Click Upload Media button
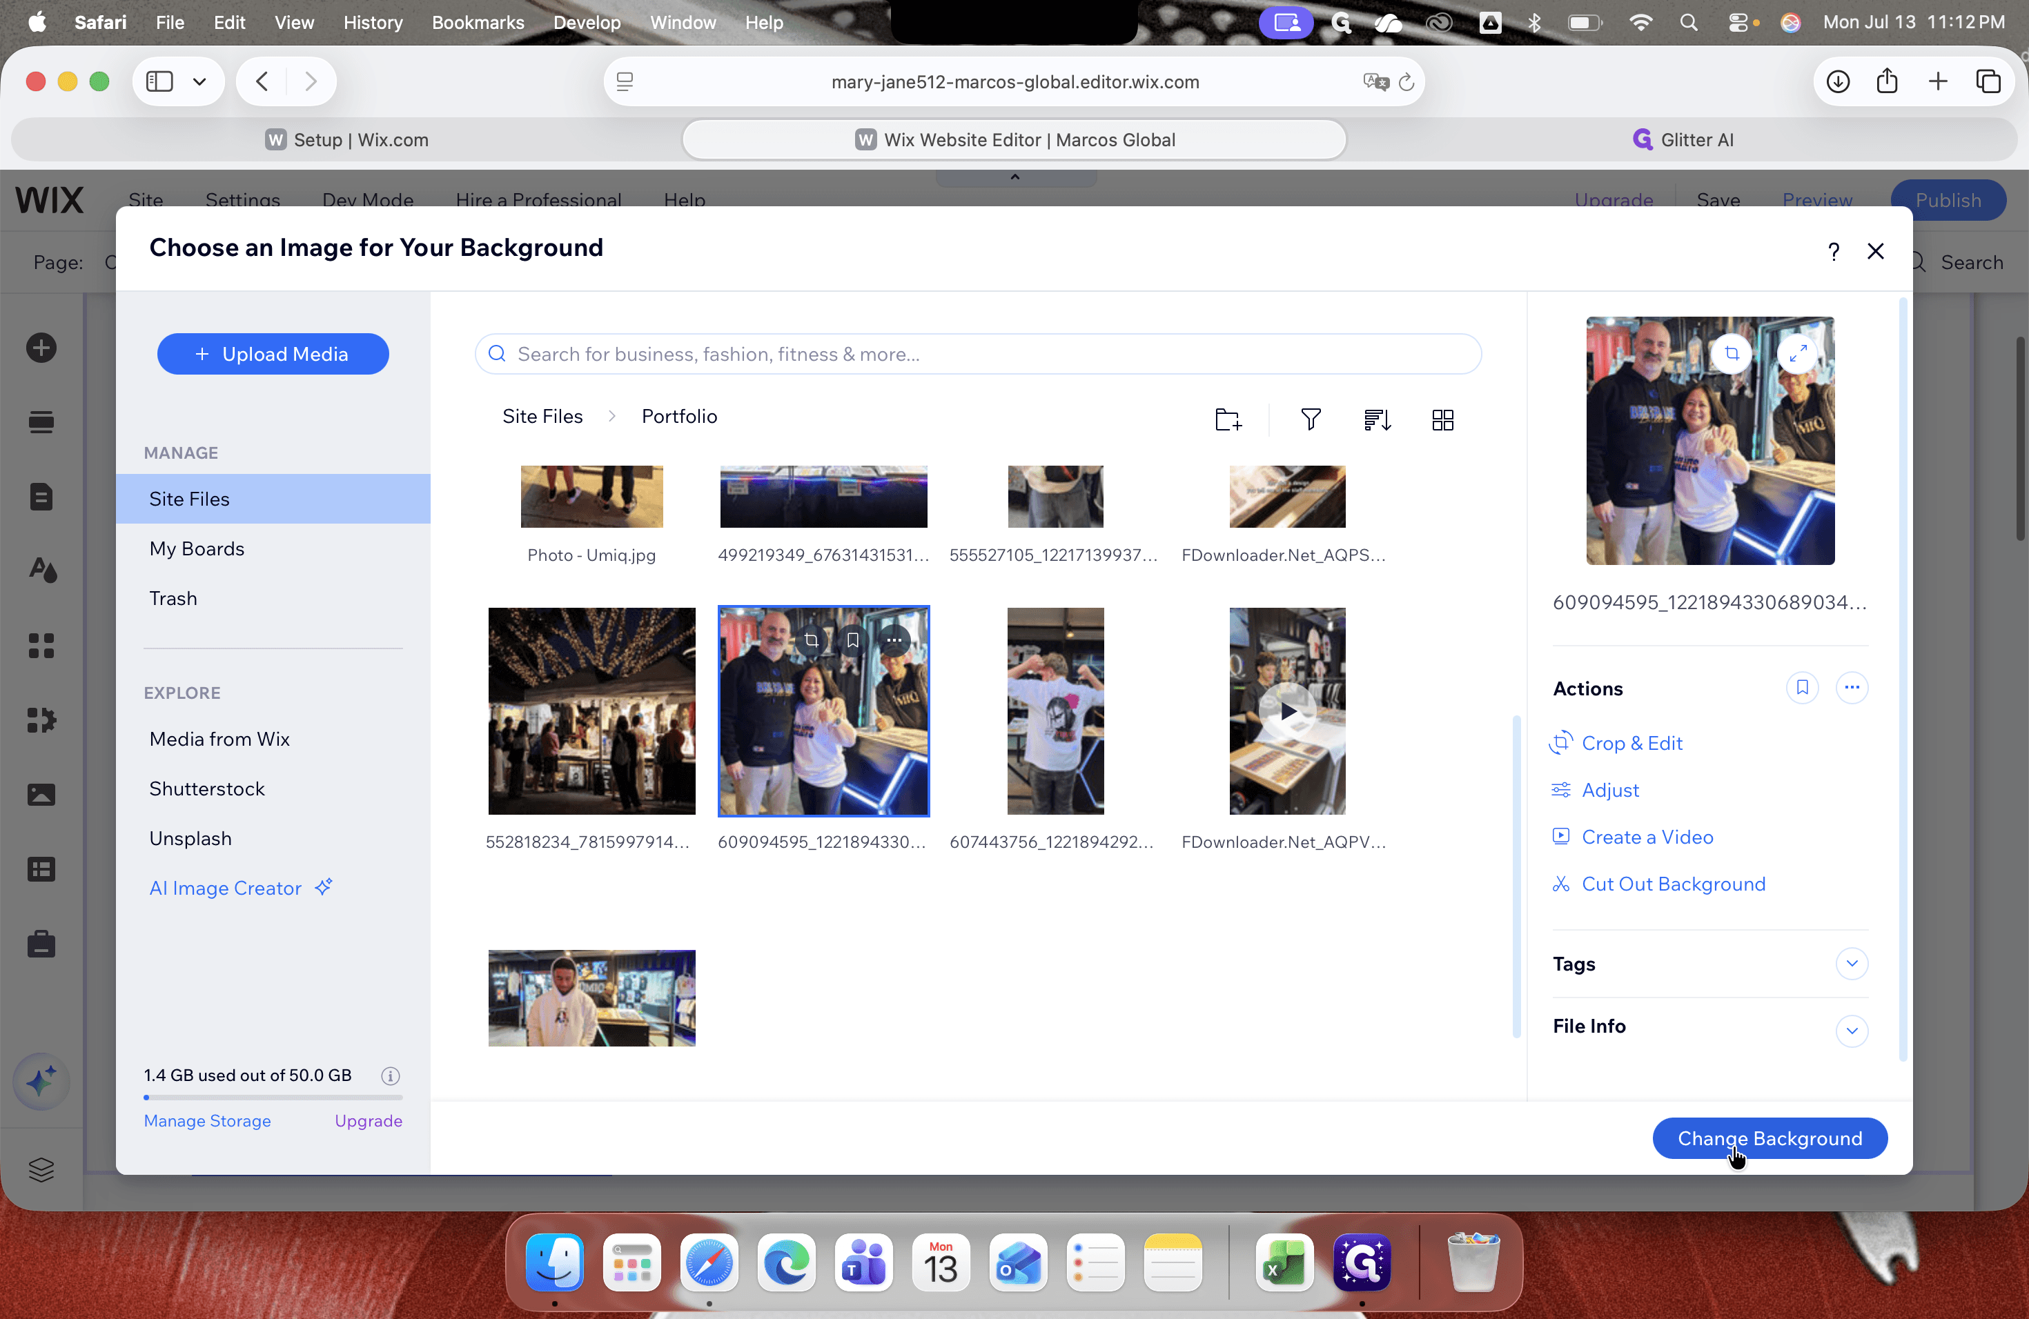The width and height of the screenshot is (2029, 1319). pos(273,354)
